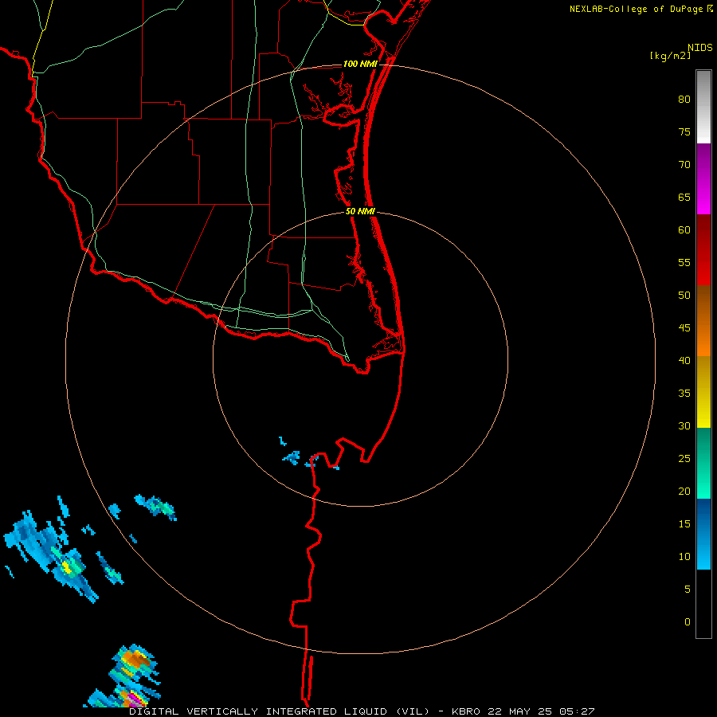
Task: Select the 80 value on the color scale
Action: 684,100
